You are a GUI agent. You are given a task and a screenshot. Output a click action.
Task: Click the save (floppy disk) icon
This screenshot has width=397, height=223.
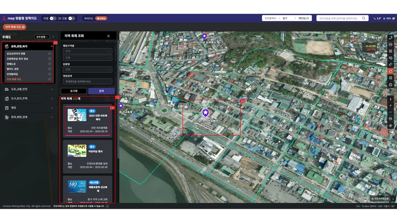[x=390, y=78]
